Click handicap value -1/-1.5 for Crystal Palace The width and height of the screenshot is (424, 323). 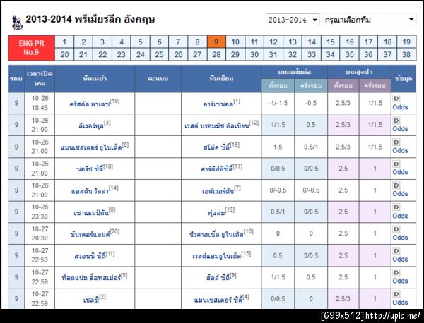pos(278,103)
